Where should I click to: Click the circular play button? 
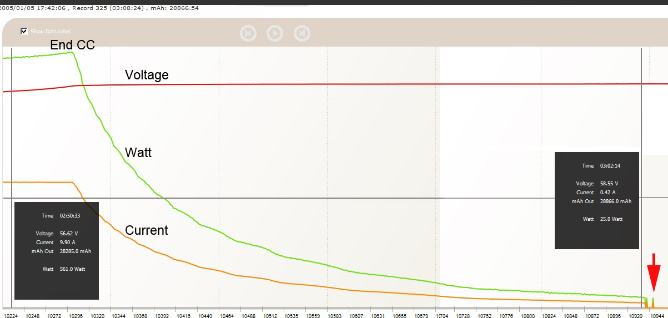coord(275,33)
